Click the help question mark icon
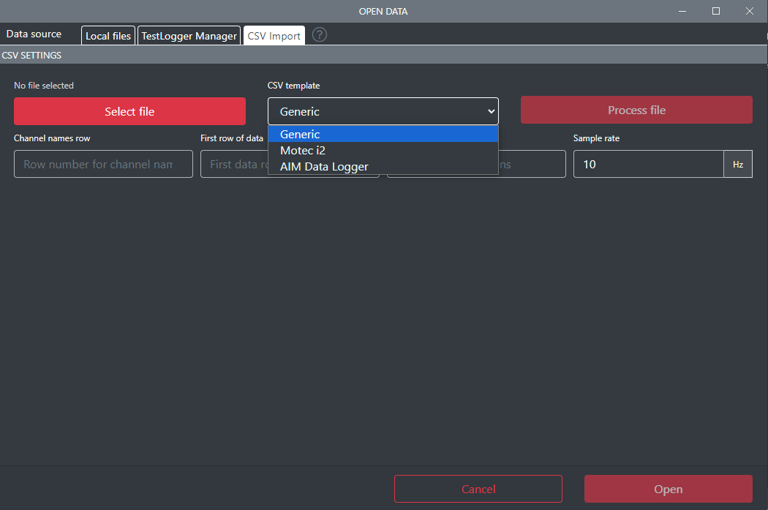This screenshot has height=510, width=768. point(320,35)
